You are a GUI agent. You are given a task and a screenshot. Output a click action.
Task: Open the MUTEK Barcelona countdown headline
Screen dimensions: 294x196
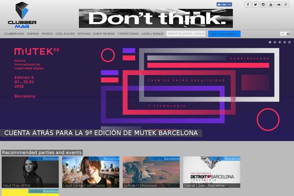[x=101, y=133]
